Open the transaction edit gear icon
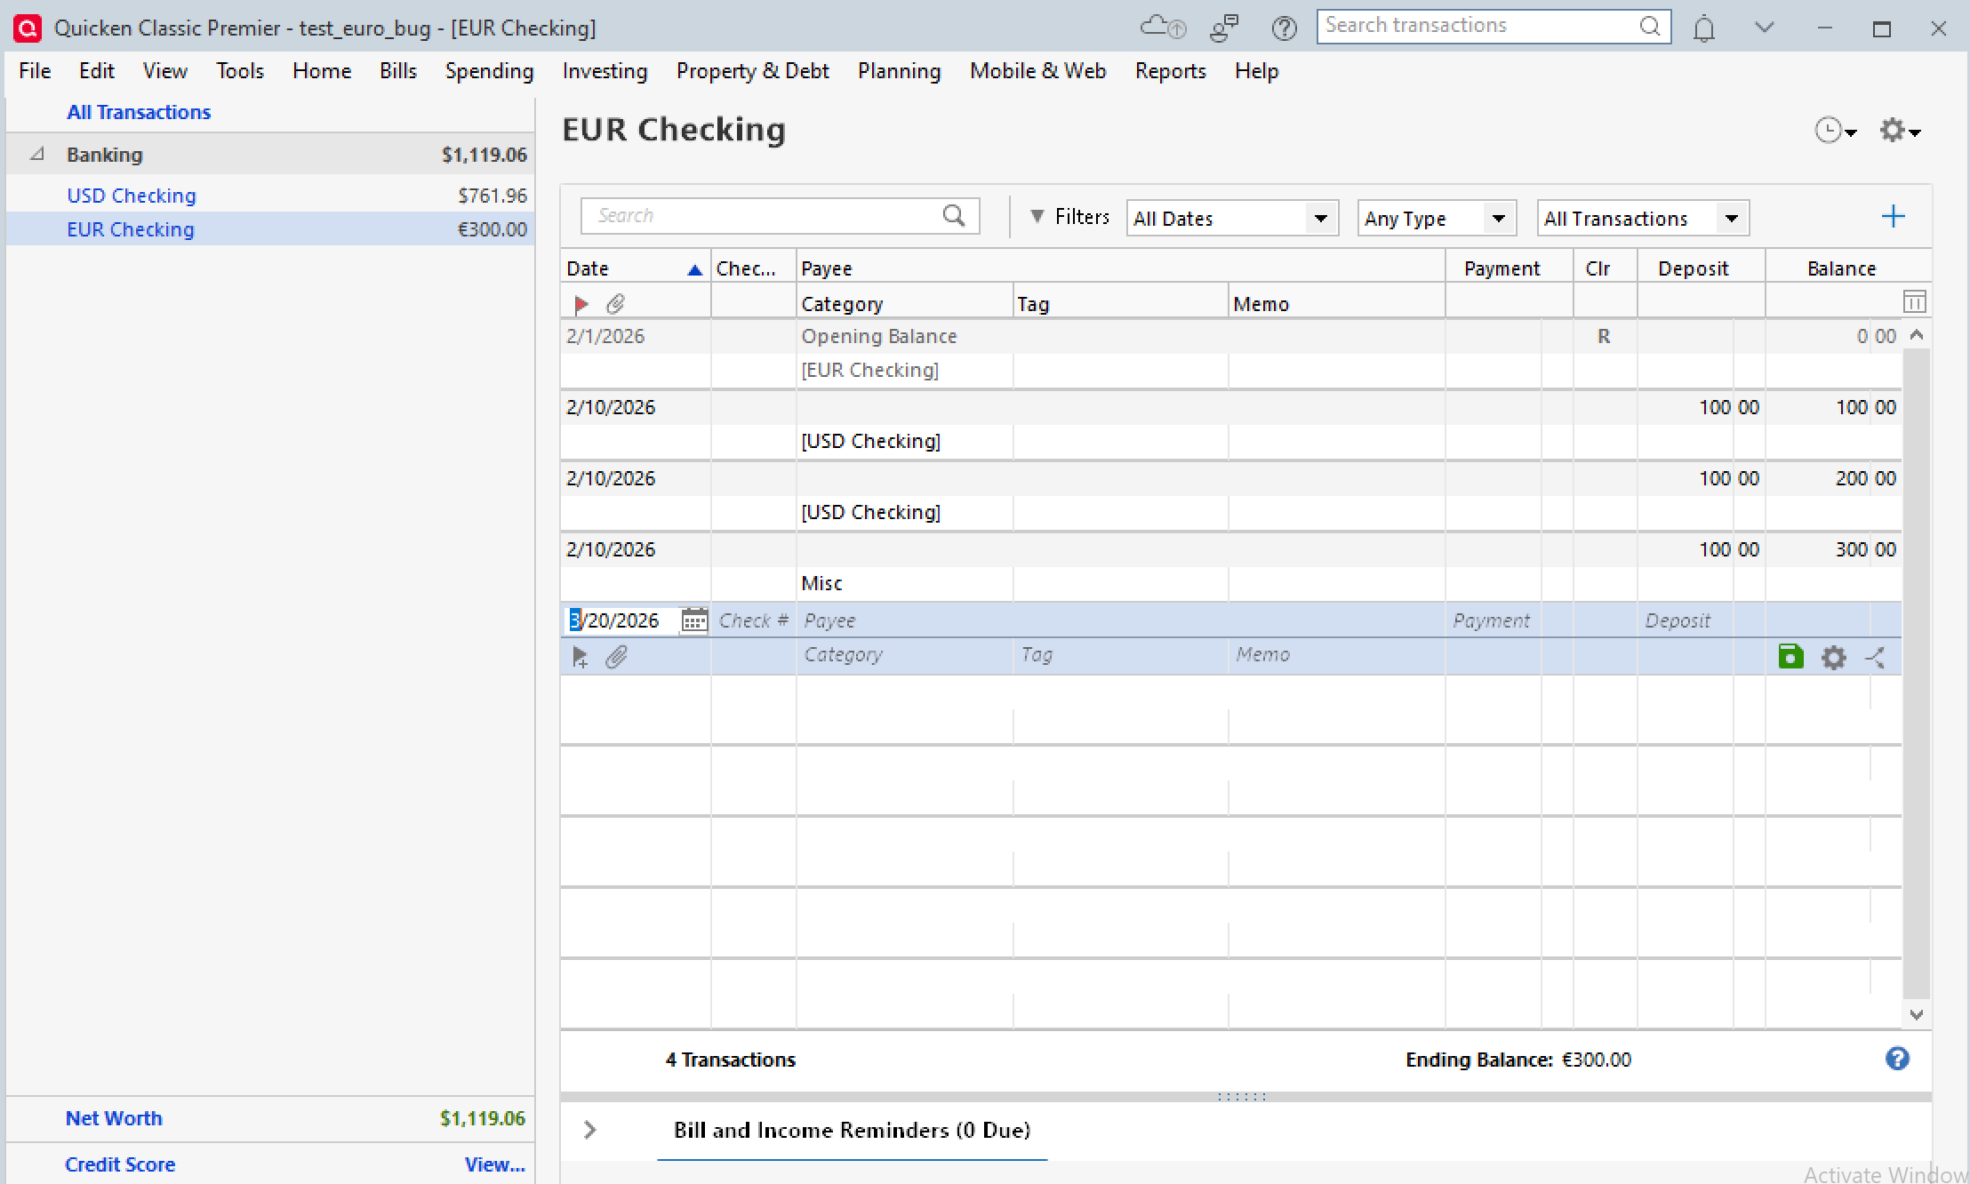Screen dimensions: 1970x1184 click(1833, 657)
